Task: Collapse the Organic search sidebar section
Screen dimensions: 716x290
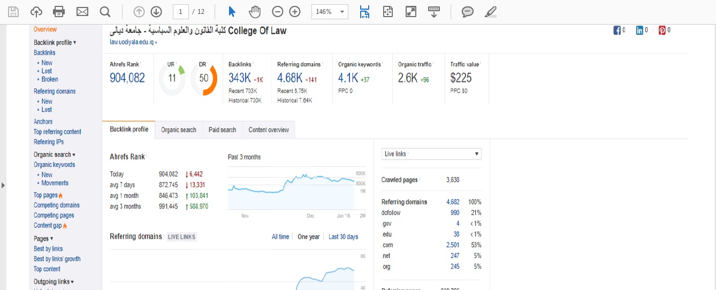Action: click(x=55, y=155)
